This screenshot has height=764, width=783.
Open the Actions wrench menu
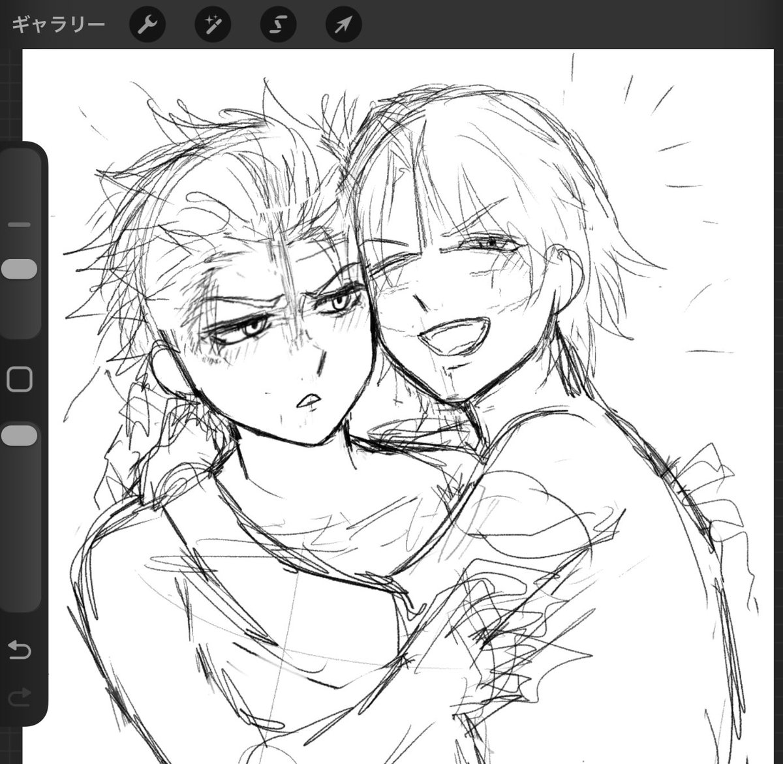point(147,25)
